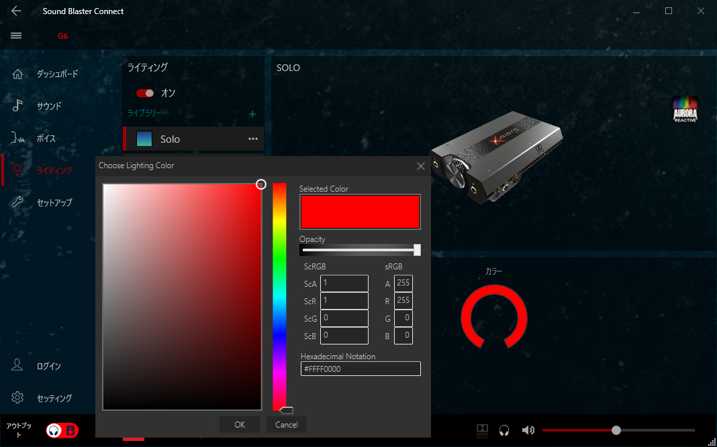Click the sRGB A value field
The image size is (717, 447).
click(x=403, y=283)
